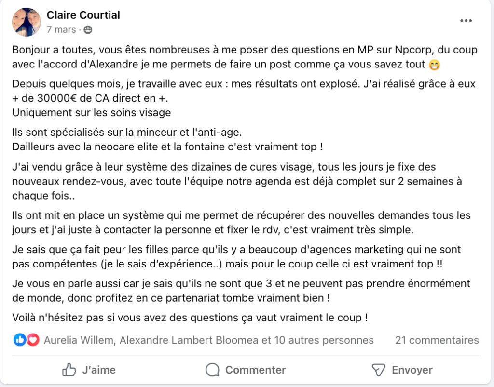Toggle the "J'aime" like label
Image resolution: width=494 pixels, height=387 pixels.
tap(99, 370)
